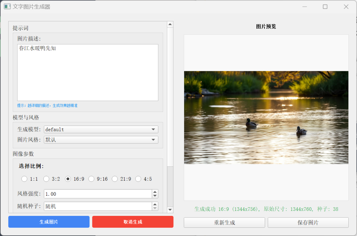Screen dimensions: 357x236
Task: Select the 3:2 aspect ratio option
Action: 47,179
